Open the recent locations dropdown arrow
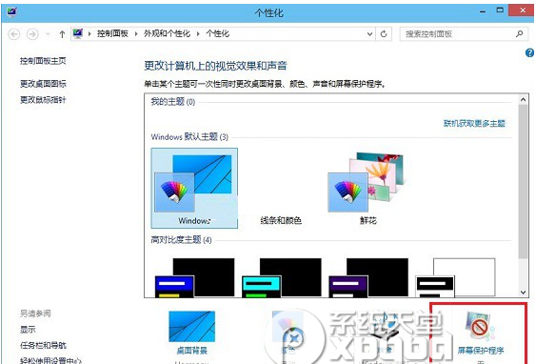Viewport: 536px width, 364px height. click(49, 34)
